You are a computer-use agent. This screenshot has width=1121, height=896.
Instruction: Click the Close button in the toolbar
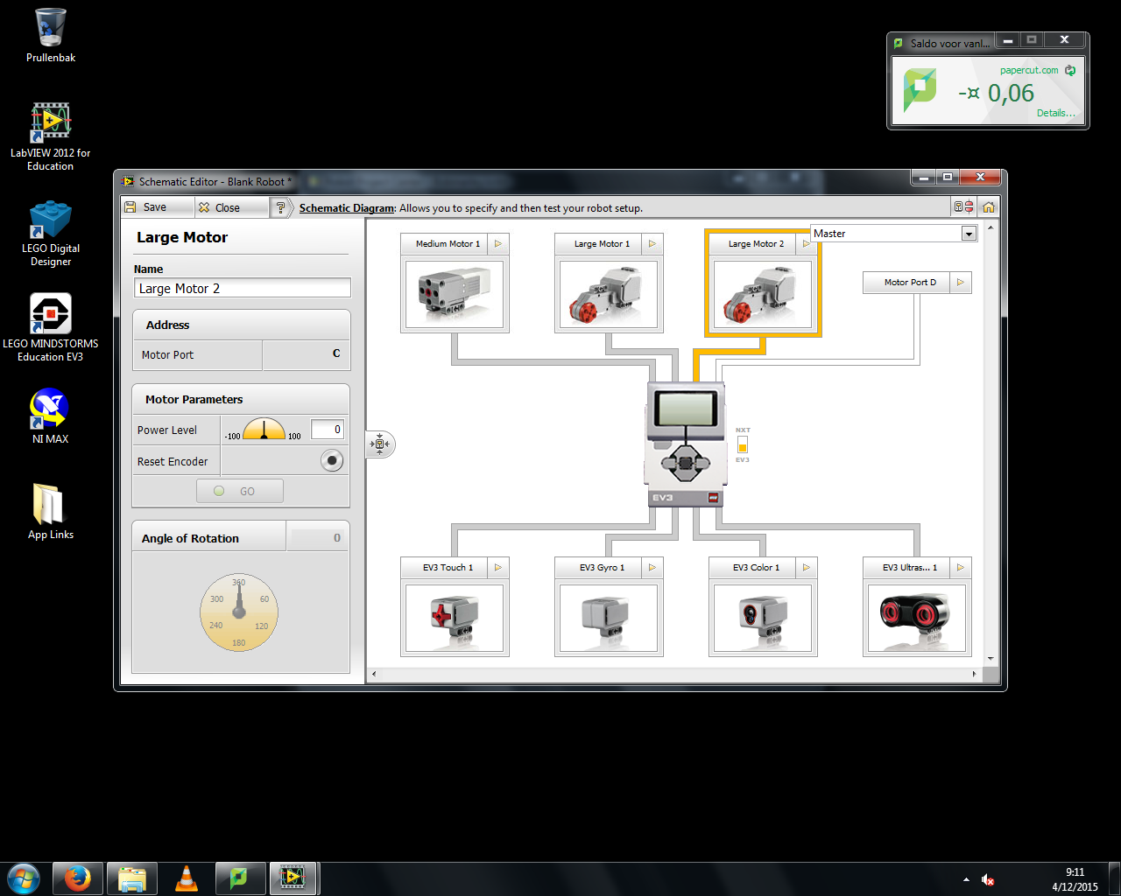pyautogui.click(x=229, y=207)
